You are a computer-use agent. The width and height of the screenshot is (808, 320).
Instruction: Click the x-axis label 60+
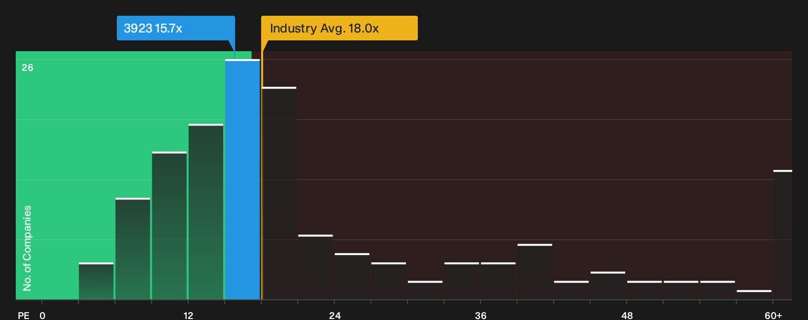pyautogui.click(x=773, y=315)
